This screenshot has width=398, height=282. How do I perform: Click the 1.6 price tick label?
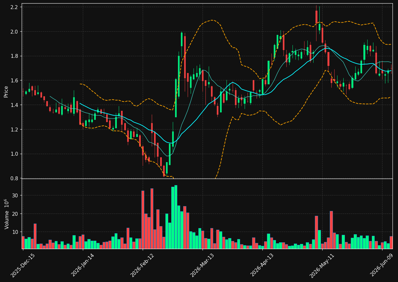[x=15, y=80]
